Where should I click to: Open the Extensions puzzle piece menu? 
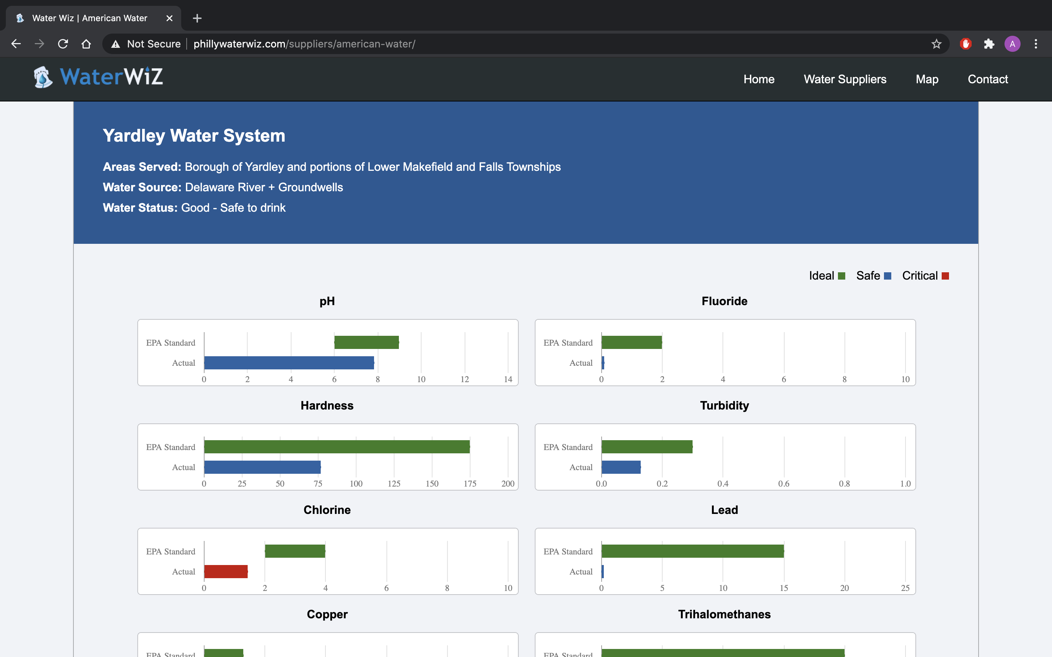pyautogui.click(x=989, y=44)
